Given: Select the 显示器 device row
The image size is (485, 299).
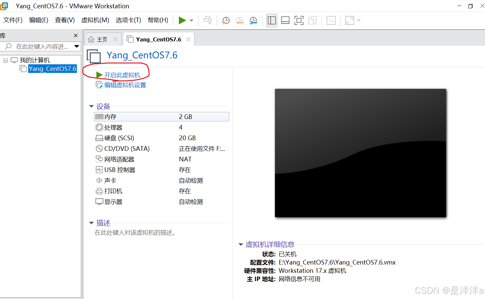Looking at the screenshot, I should pyautogui.click(x=162, y=202).
